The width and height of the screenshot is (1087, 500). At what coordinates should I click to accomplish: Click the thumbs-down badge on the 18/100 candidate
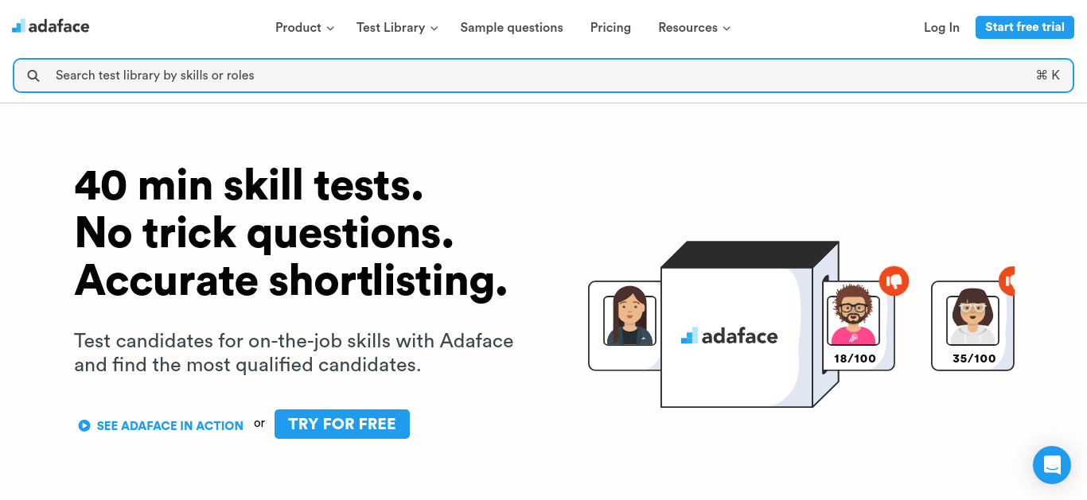894,281
